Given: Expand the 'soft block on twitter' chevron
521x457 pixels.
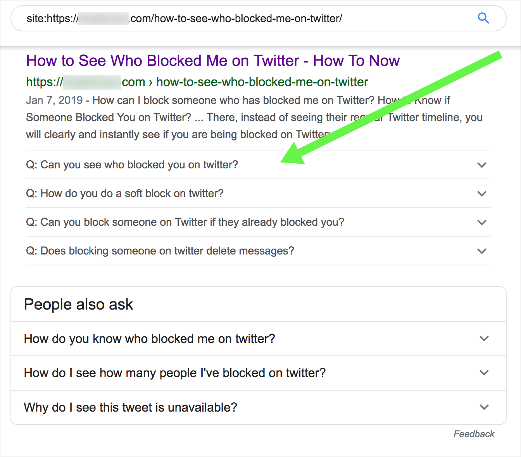Looking at the screenshot, I should click(481, 194).
